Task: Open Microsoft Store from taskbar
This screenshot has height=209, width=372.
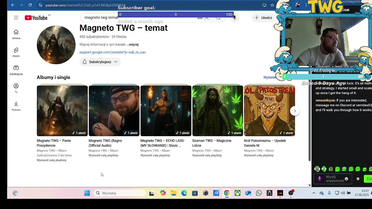Action: tap(195, 193)
